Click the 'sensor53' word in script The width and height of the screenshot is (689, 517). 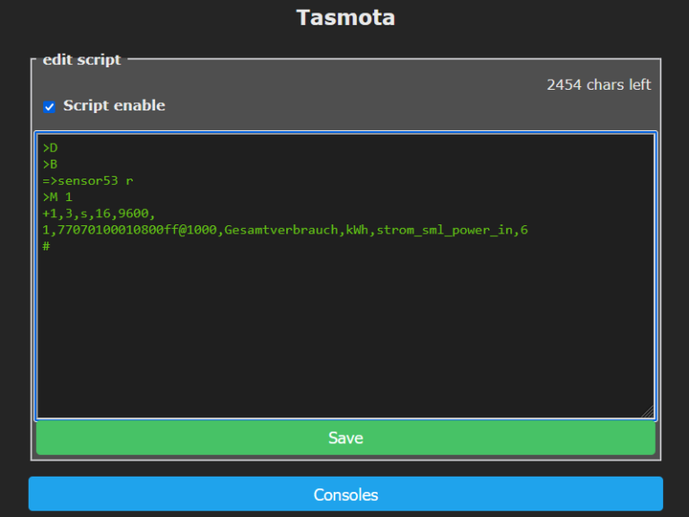coord(88,180)
